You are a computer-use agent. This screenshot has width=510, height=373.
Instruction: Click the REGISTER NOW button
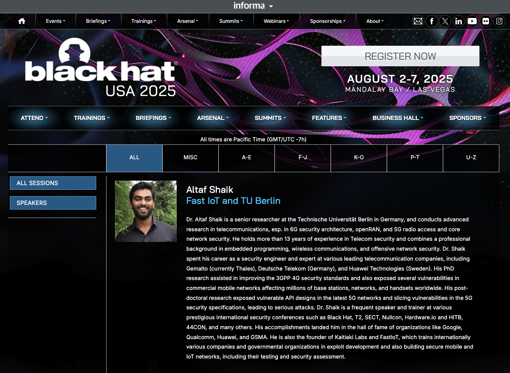(400, 56)
